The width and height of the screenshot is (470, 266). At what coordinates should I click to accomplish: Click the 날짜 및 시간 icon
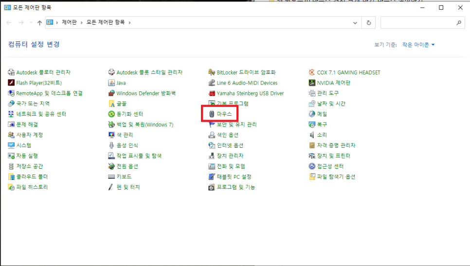[x=312, y=104]
